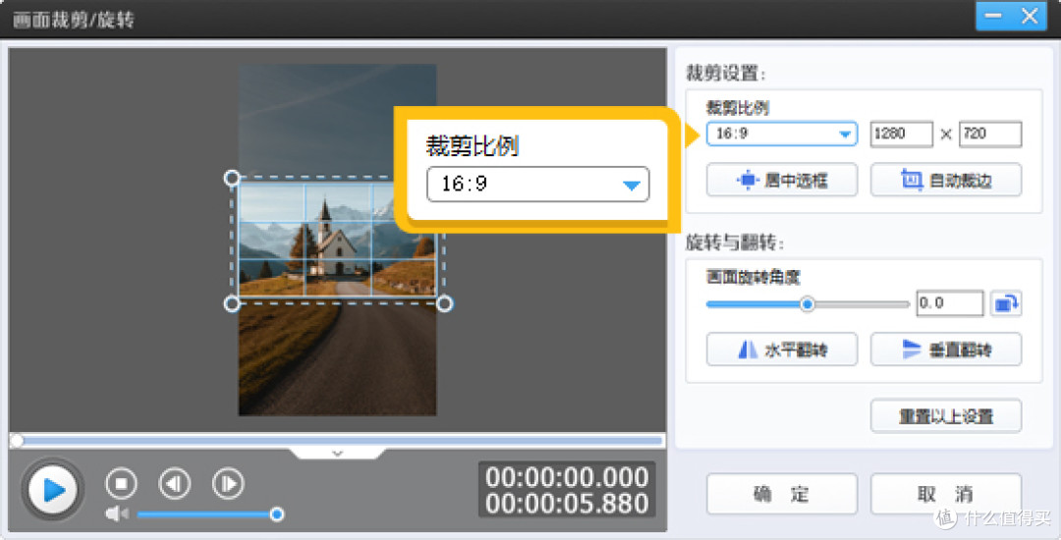Viewport: 1061px width, 540px height.
Task: Select the top-left crop handle
Action: (x=232, y=178)
